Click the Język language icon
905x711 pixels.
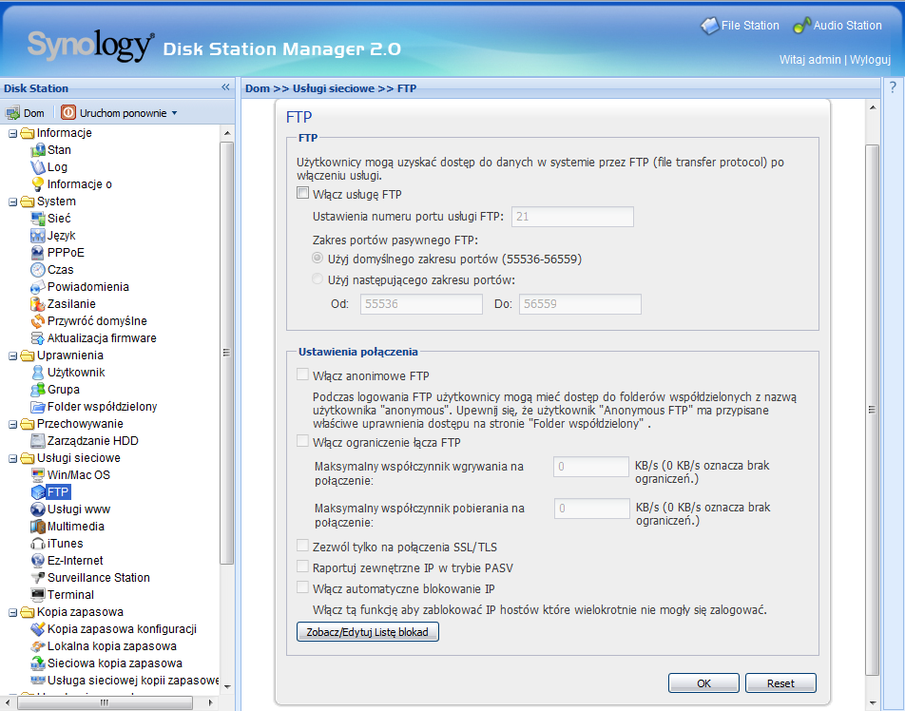point(38,236)
